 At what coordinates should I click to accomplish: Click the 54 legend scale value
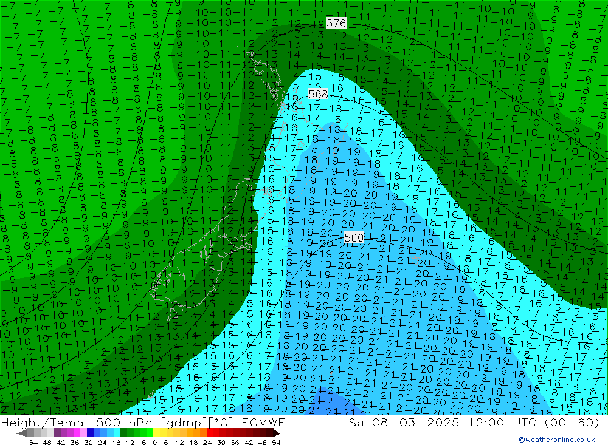276,442
